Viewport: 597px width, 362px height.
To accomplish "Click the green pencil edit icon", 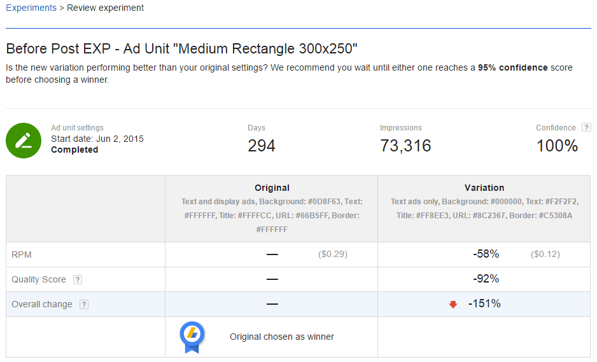I will [24, 141].
